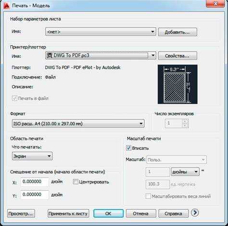Open the Что печатать dropdown set to Экран
Screen dimensions: 228x226
pos(32,156)
